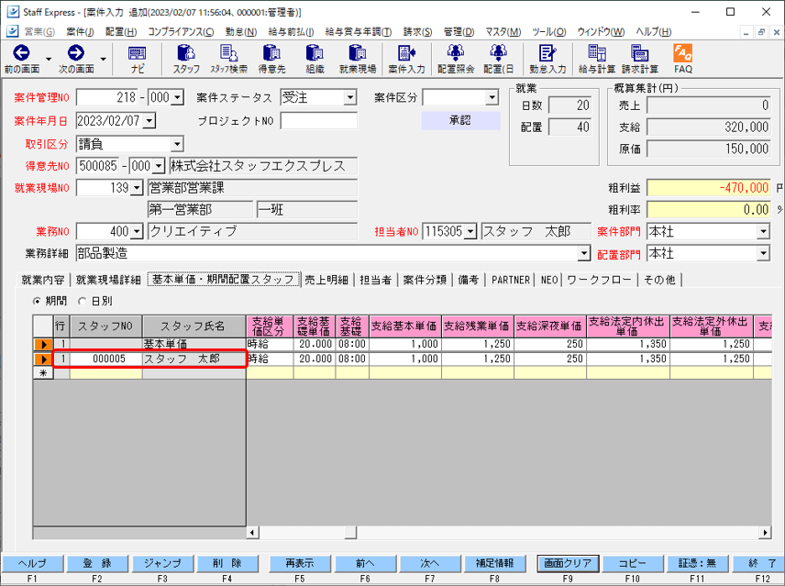Click the コピー F10 button
The image size is (785, 586).
click(x=632, y=563)
